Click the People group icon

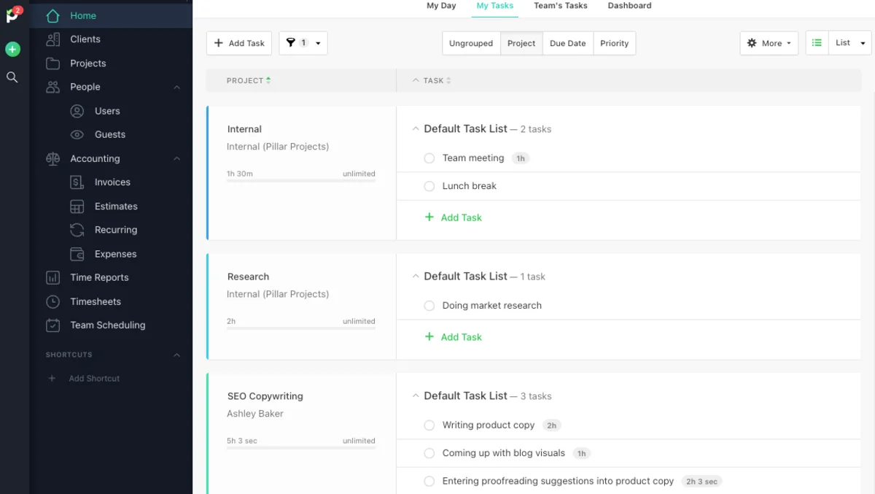click(52, 87)
